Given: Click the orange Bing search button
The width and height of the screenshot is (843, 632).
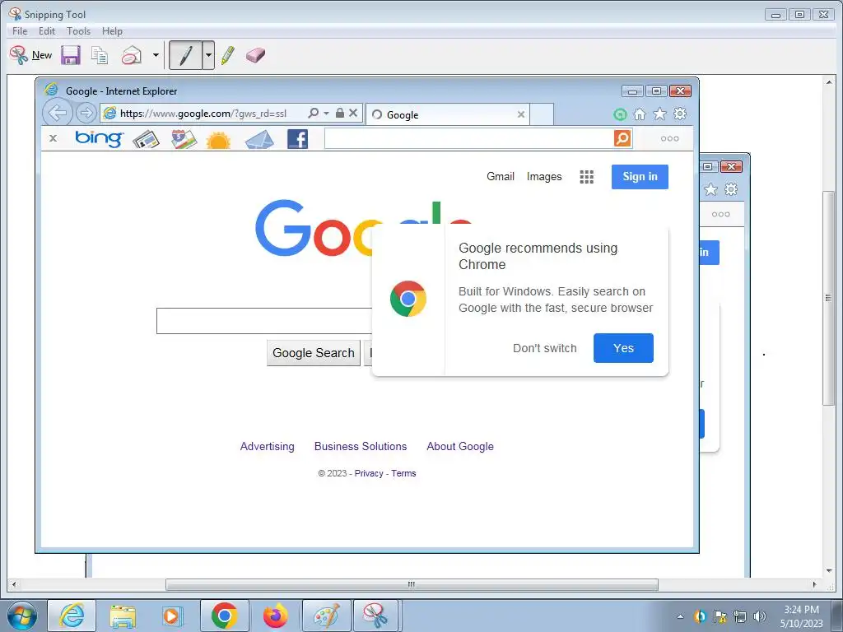Looking at the screenshot, I should click(x=622, y=138).
